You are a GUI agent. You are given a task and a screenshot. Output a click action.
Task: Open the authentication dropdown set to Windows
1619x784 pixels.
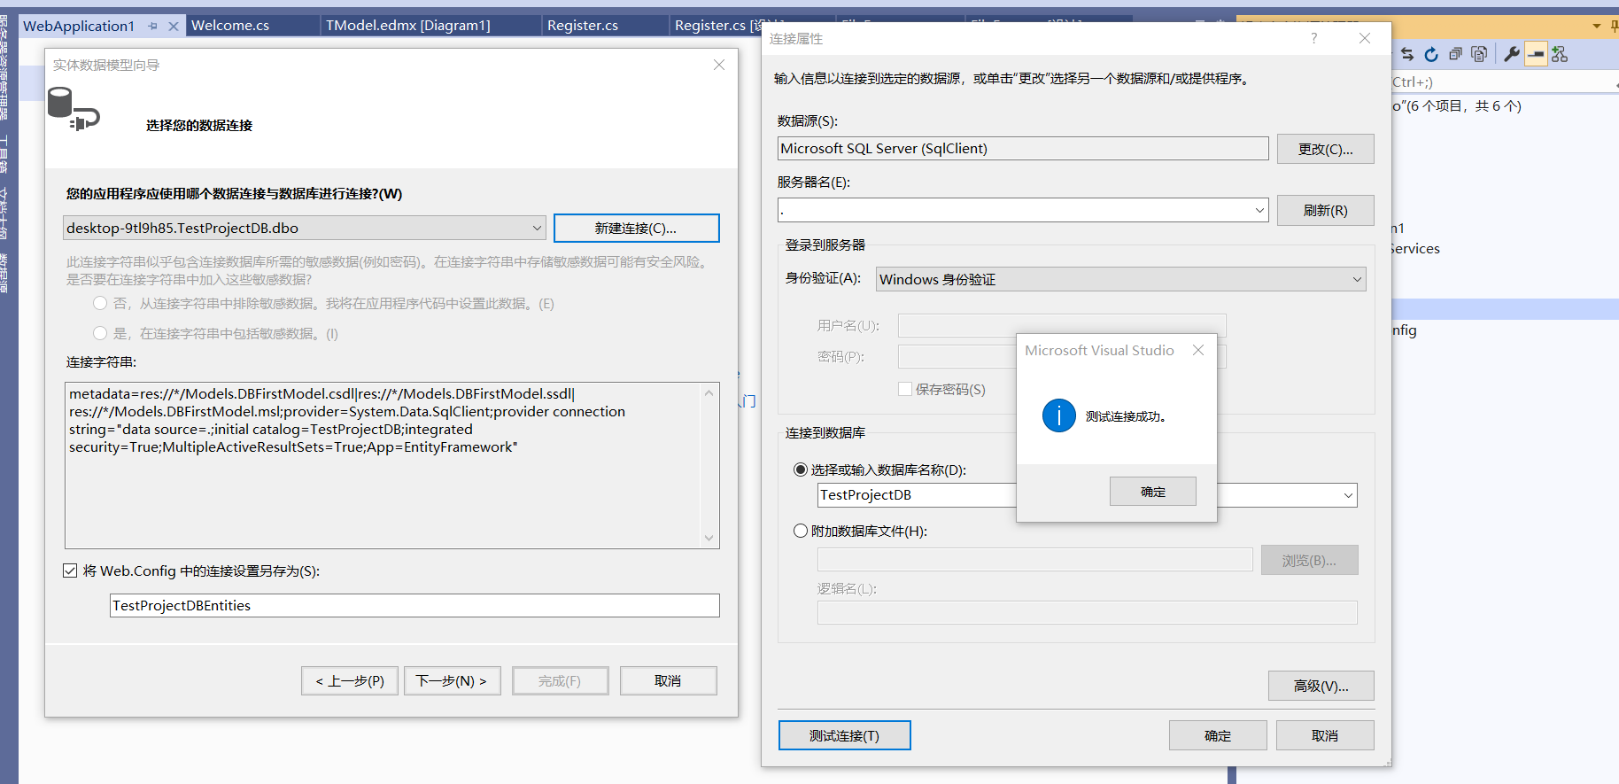coord(1120,279)
